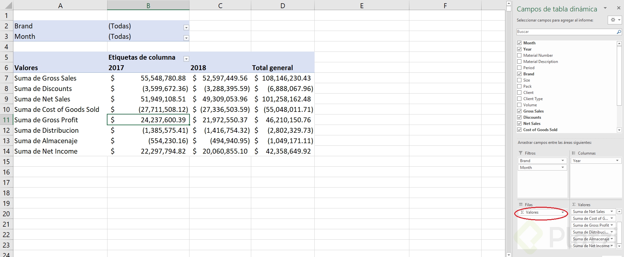
Task: Check the Material Description field
Action: point(519,62)
